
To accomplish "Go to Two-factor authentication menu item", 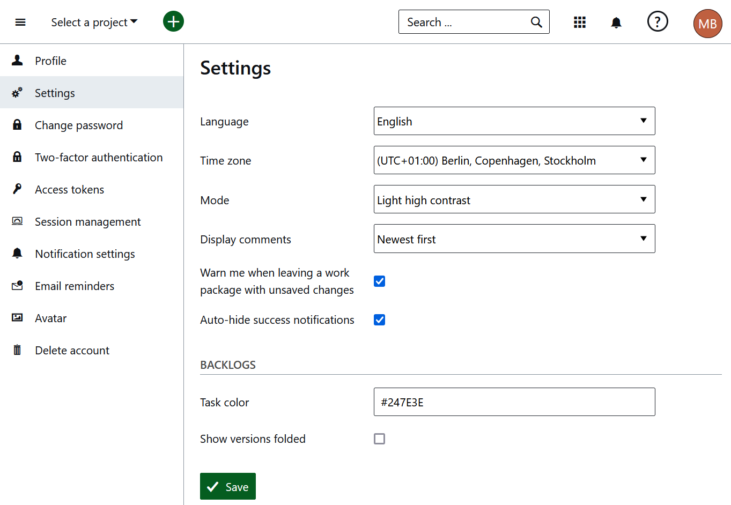I will click(x=99, y=158).
